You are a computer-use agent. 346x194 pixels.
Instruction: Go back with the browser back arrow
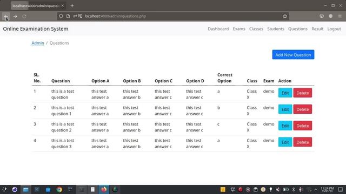pos(6,16)
